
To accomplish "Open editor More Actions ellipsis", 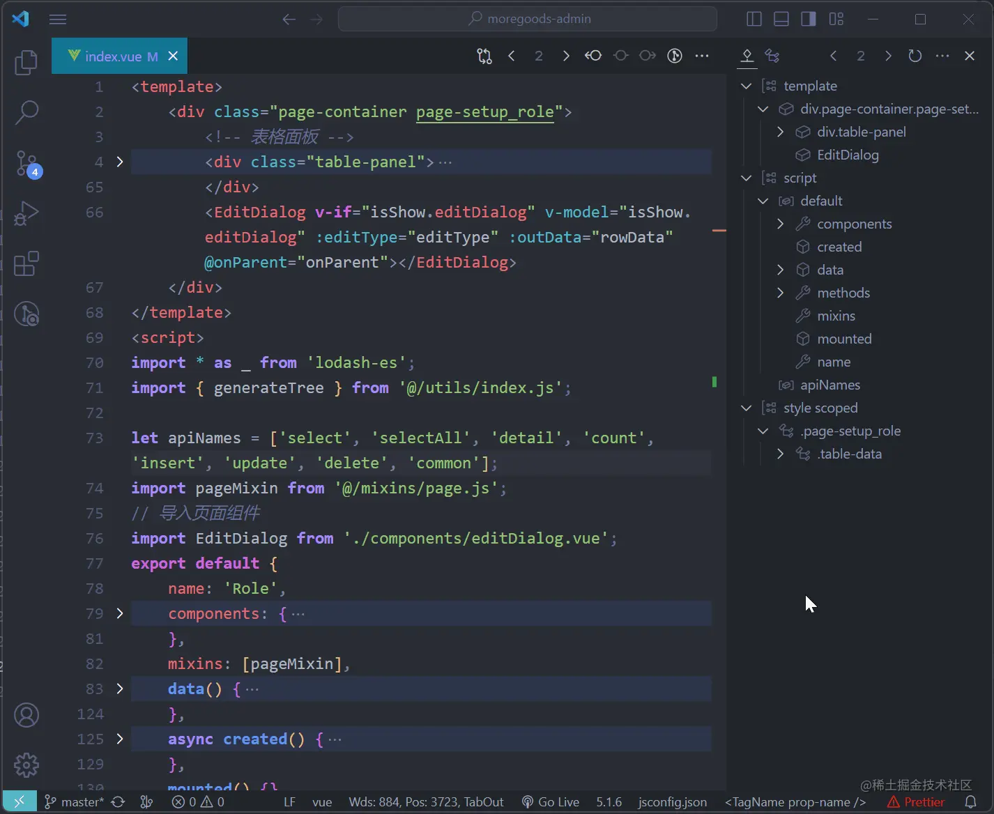I will (702, 56).
